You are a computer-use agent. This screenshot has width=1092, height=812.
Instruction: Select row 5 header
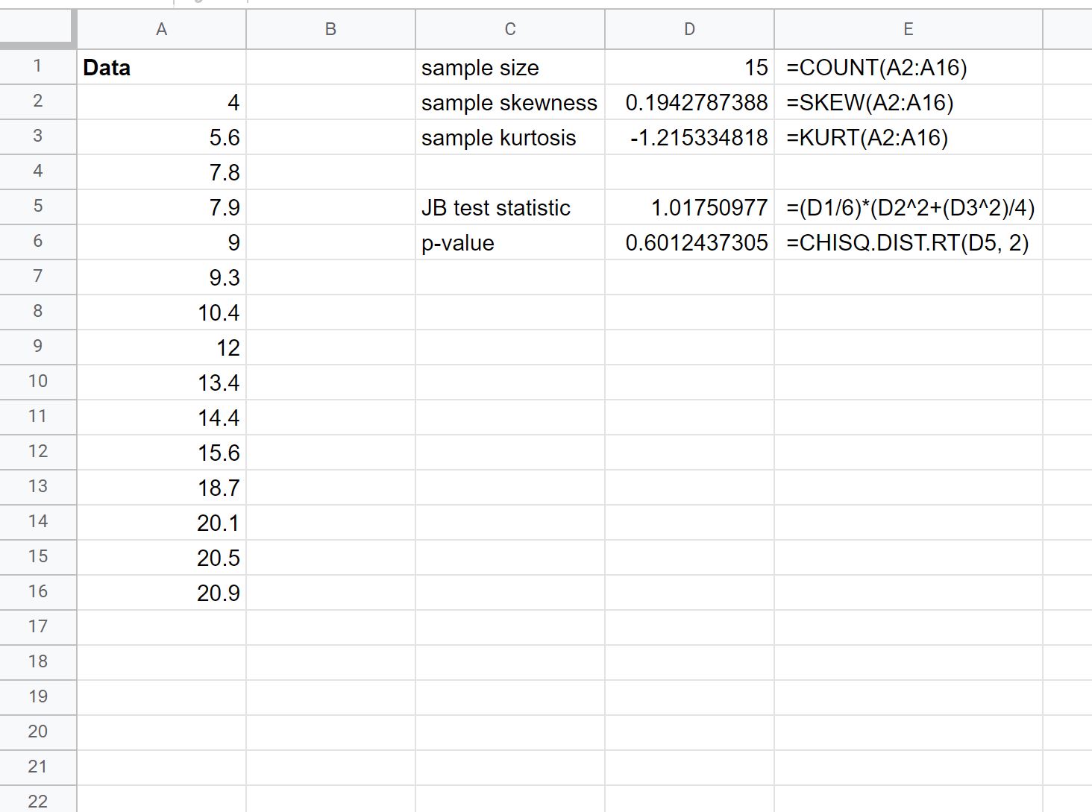click(38, 207)
